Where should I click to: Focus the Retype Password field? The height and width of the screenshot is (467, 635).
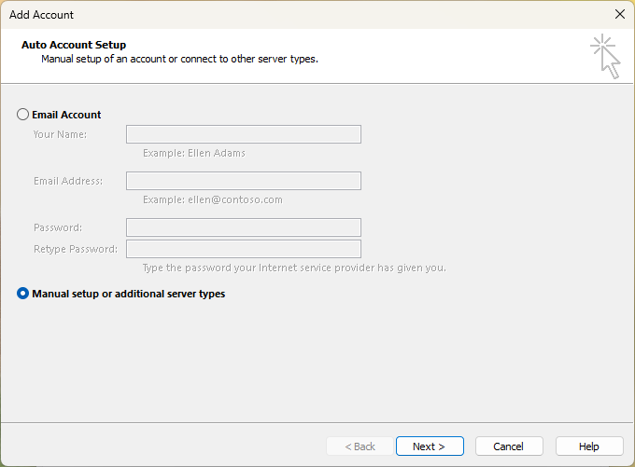point(243,249)
